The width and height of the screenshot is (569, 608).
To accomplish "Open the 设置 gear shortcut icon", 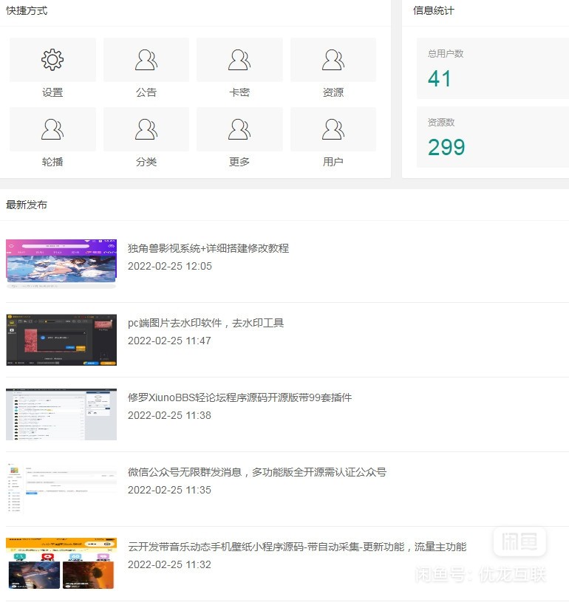I will (52, 61).
